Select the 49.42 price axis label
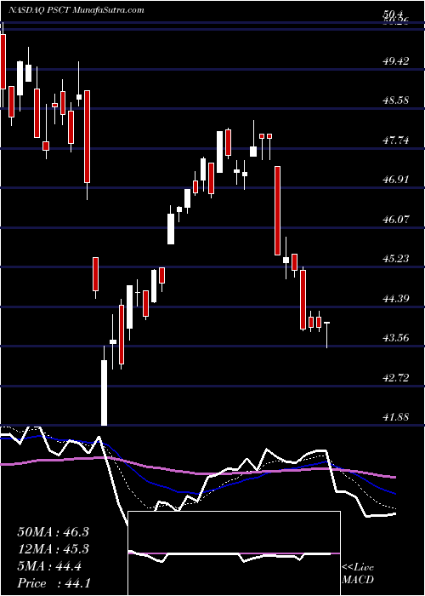This screenshot has width=425, height=596. pyautogui.click(x=395, y=60)
